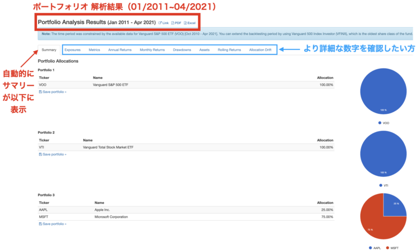
Task: Open the Allocation Drift tab
Action: 260,50
